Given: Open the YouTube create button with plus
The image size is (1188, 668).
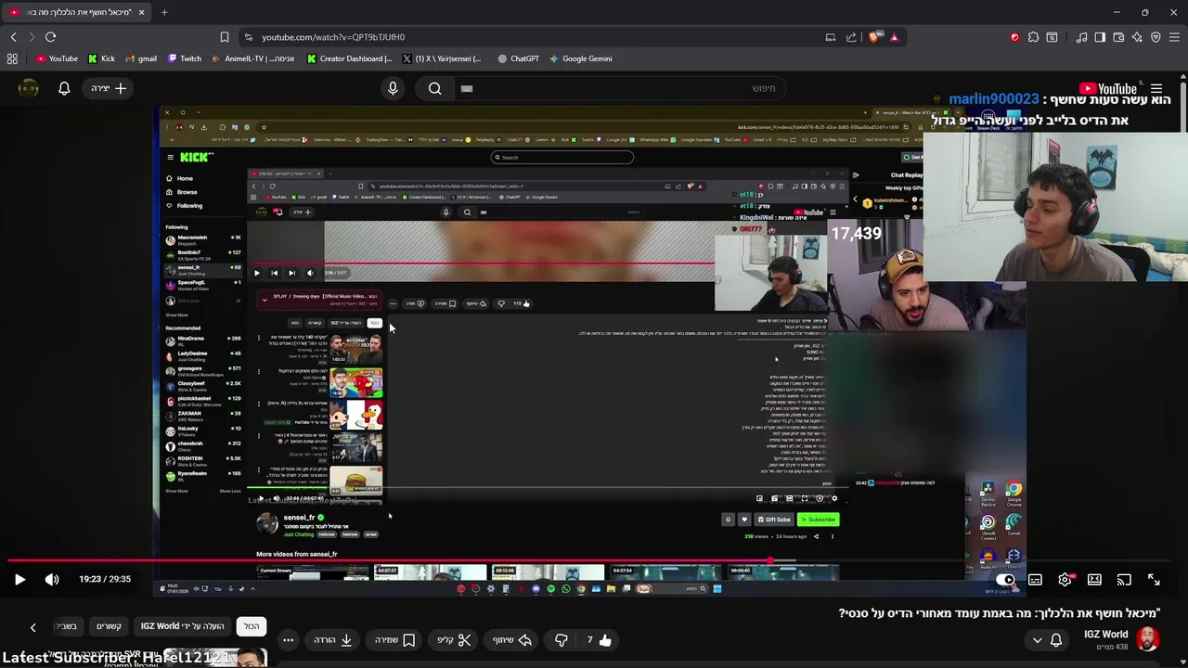Looking at the screenshot, I should pyautogui.click(x=110, y=88).
